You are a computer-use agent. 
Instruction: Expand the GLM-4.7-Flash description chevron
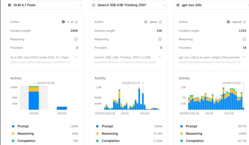76,57
